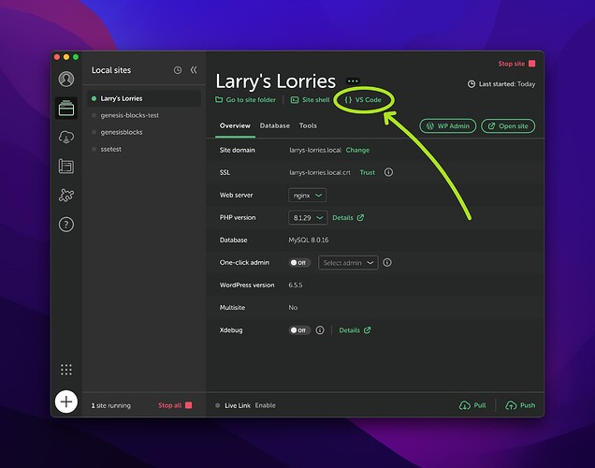Image resolution: width=595 pixels, height=468 pixels.
Task: Click Go to site folder link
Action: pos(251,100)
